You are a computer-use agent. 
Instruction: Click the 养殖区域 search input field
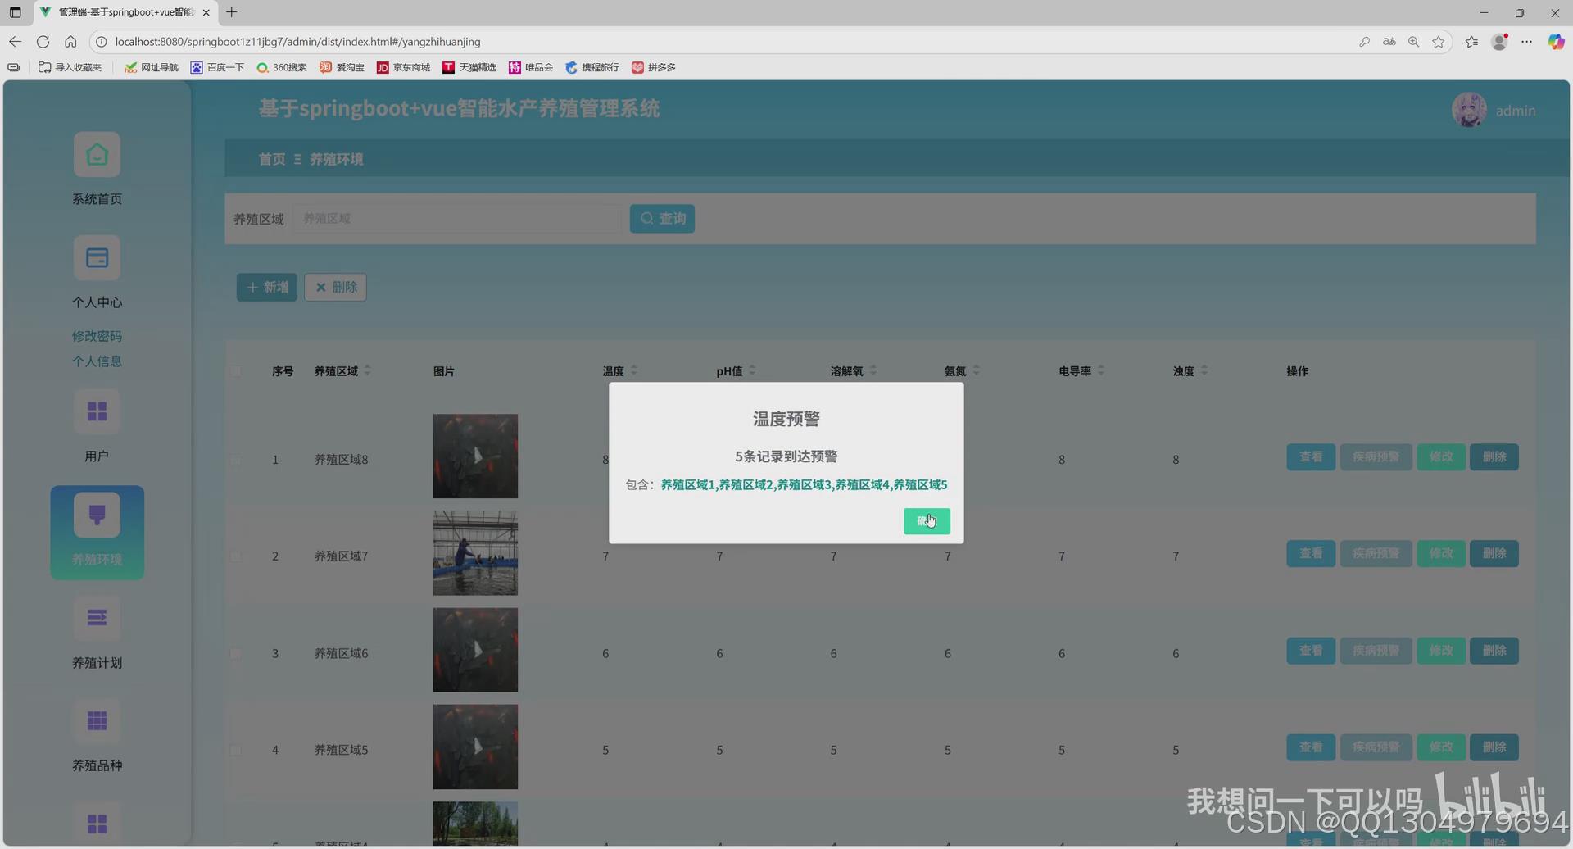point(456,219)
